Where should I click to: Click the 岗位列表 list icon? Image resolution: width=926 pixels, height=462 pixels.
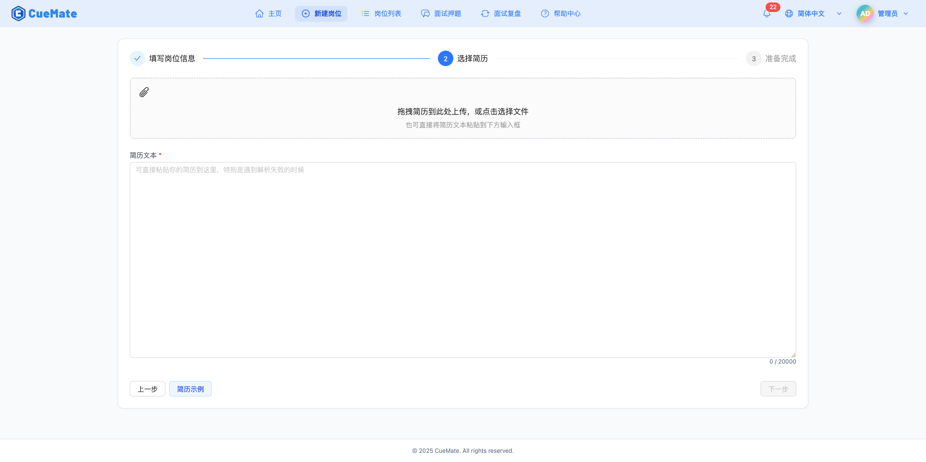pyautogui.click(x=365, y=14)
